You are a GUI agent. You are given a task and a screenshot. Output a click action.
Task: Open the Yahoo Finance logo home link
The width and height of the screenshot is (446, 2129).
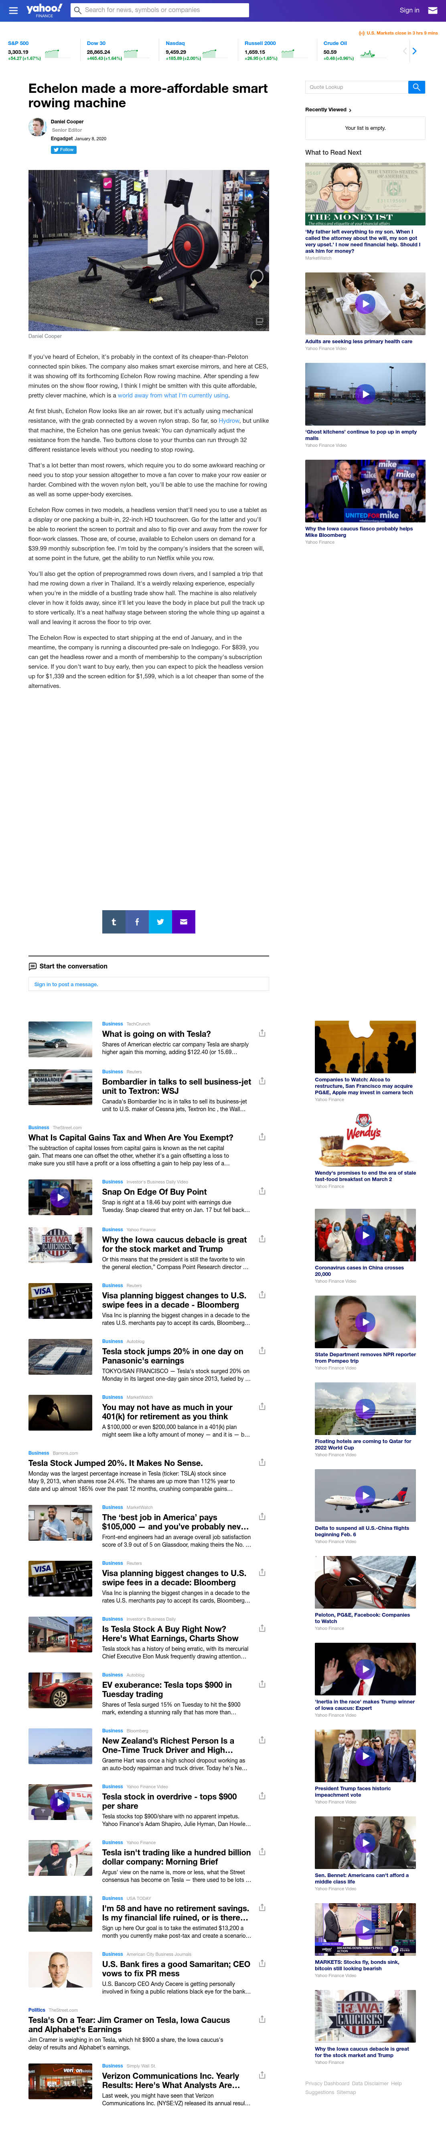[44, 9]
